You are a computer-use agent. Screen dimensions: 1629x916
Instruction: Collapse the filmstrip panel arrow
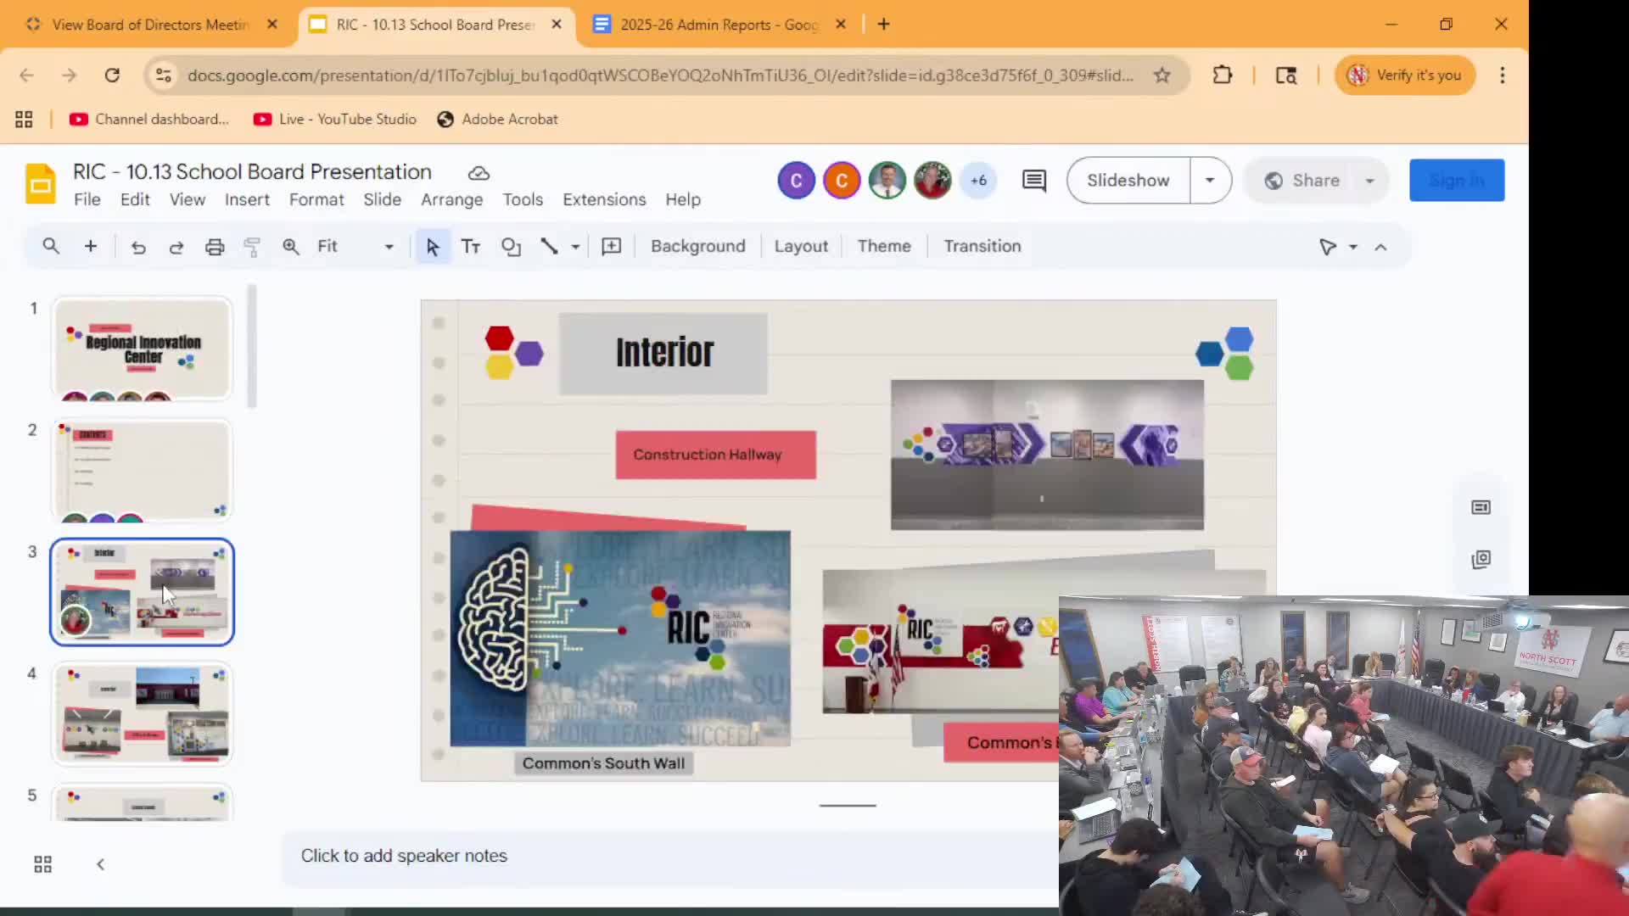pos(100,864)
